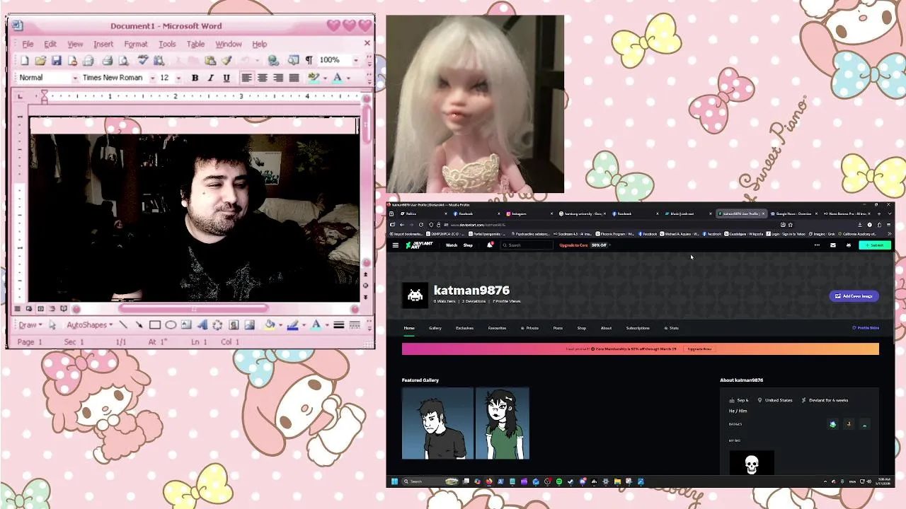Open the Highlight color dropdown arrow
The width and height of the screenshot is (906, 509).
click(x=324, y=78)
